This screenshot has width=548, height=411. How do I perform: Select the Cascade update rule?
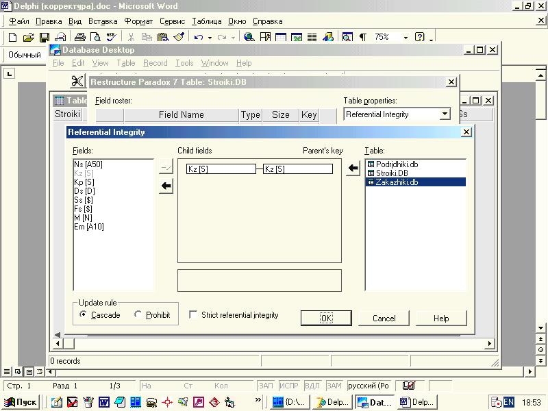[x=100, y=315]
